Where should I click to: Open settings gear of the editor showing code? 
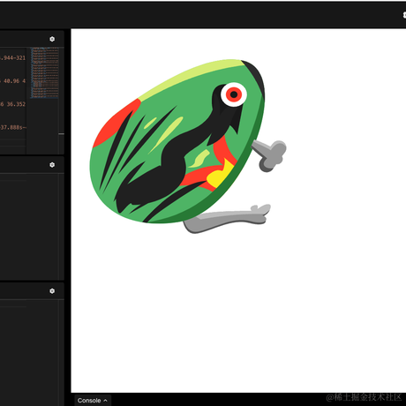tap(52, 39)
